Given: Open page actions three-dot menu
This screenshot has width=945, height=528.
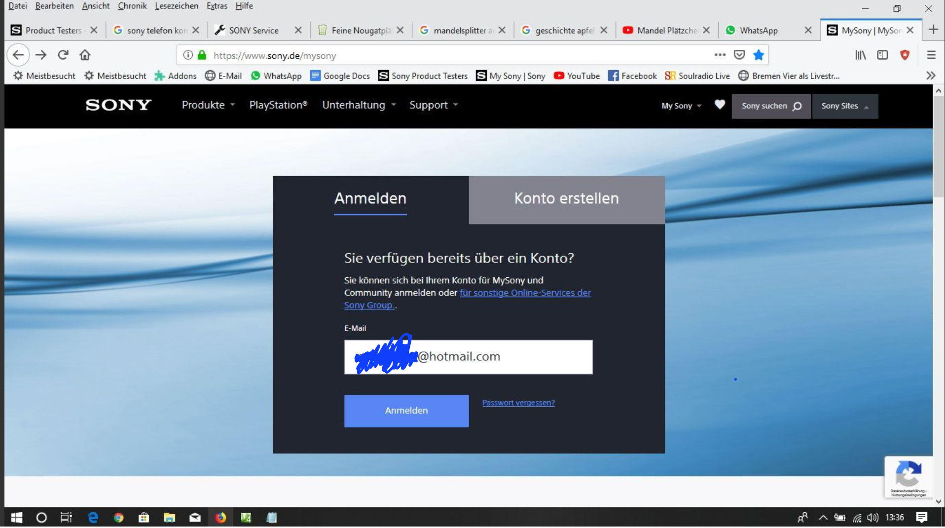Looking at the screenshot, I should 720,55.
